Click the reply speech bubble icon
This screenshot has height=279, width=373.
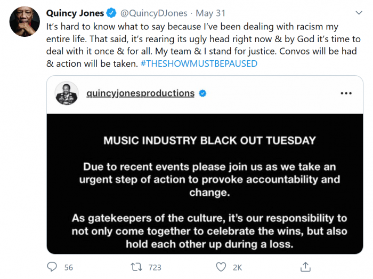point(52,267)
